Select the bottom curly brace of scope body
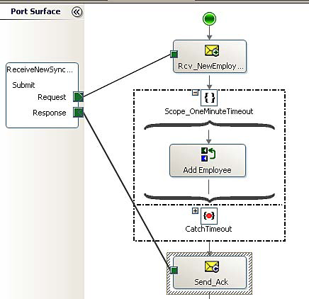This screenshot has width=309, height=299. 209,198
